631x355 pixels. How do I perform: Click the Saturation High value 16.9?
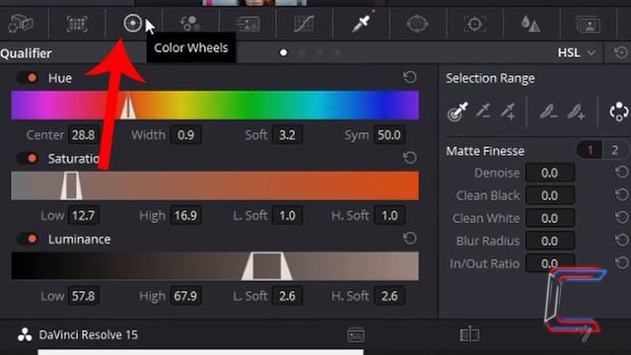[x=185, y=215]
